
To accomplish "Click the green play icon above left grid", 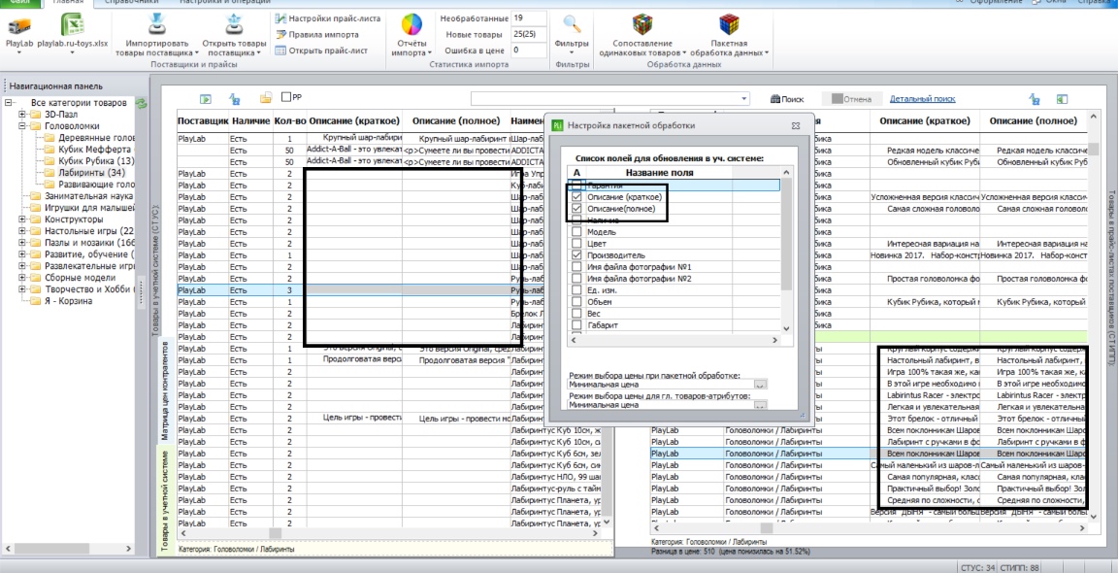I will click(x=206, y=99).
